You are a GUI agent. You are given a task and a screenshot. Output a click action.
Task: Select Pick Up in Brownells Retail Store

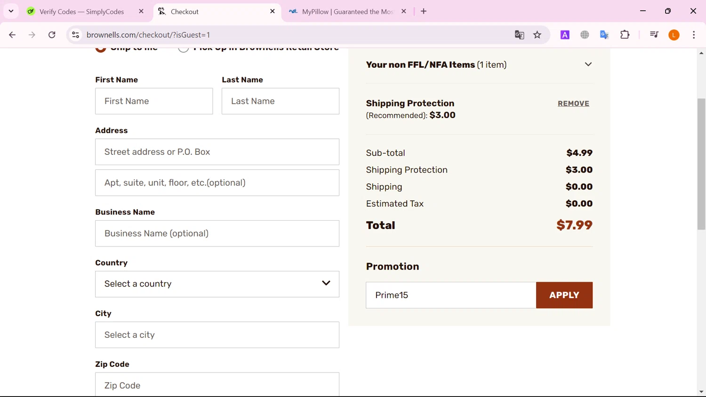pos(184,48)
